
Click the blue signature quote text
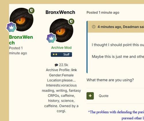(x=116, y=115)
